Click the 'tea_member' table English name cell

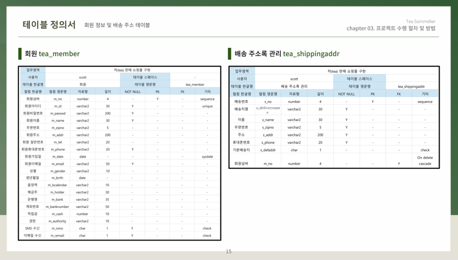click(x=195, y=85)
